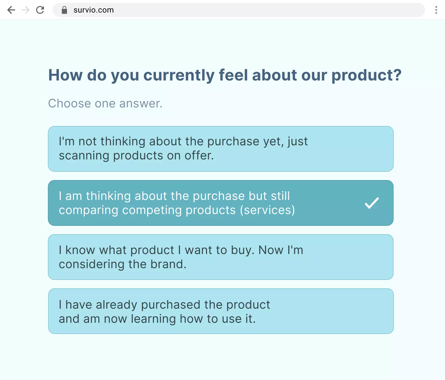This screenshot has width=445, height=380.
Task: Reload the survio.com page
Action: [x=40, y=10]
